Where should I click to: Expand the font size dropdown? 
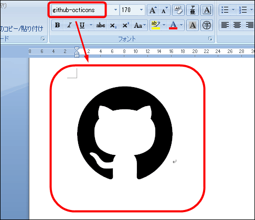pyautogui.click(x=141, y=10)
